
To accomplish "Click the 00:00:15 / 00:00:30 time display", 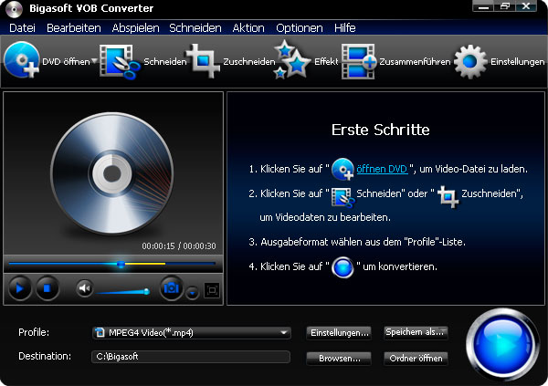I will (x=179, y=246).
